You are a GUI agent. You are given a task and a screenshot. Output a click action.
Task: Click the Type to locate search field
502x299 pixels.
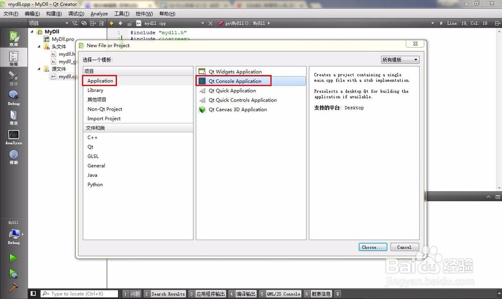coord(79,293)
